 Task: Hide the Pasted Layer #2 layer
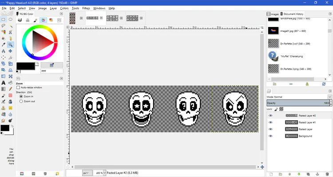tap(270, 115)
